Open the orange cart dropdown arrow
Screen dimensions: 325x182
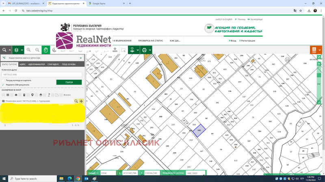(x=320, y=50)
